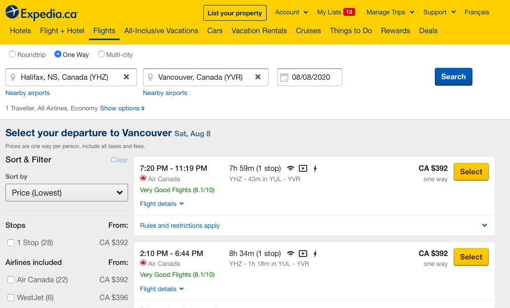Click the My Lists 13 notification badge
This screenshot has width=510, height=308.
[x=349, y=12]
